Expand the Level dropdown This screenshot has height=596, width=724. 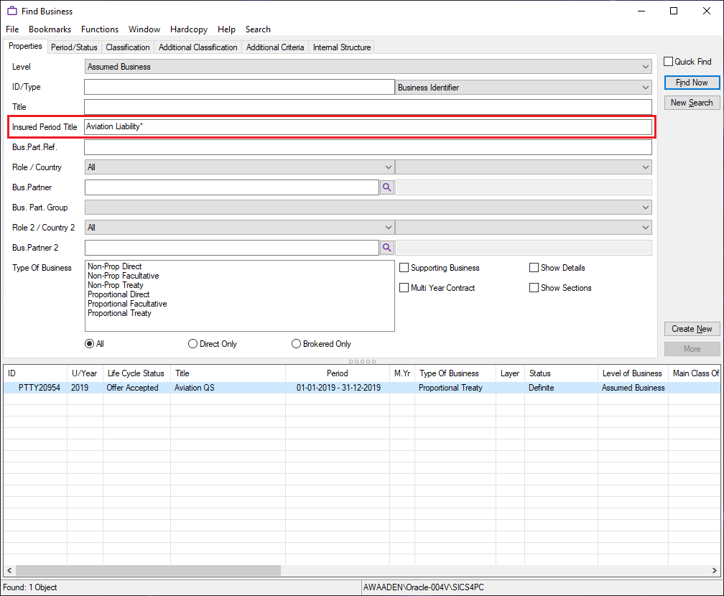(368, 67)
